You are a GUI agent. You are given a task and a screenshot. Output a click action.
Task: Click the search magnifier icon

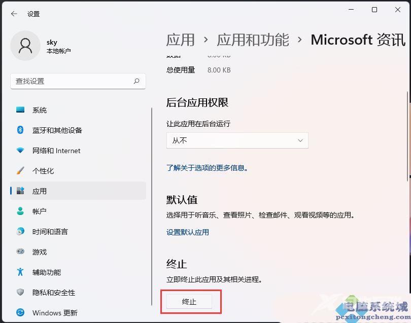[136, 81]
